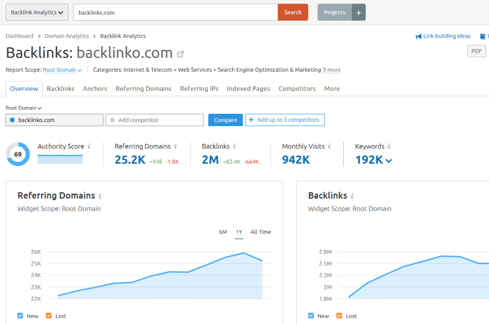Expand the Report Scope Root Domain dropdown
489x324 pixels.
tap(62, 70)
